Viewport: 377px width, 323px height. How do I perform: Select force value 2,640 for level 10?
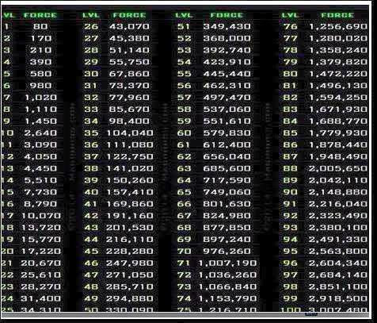40,133
